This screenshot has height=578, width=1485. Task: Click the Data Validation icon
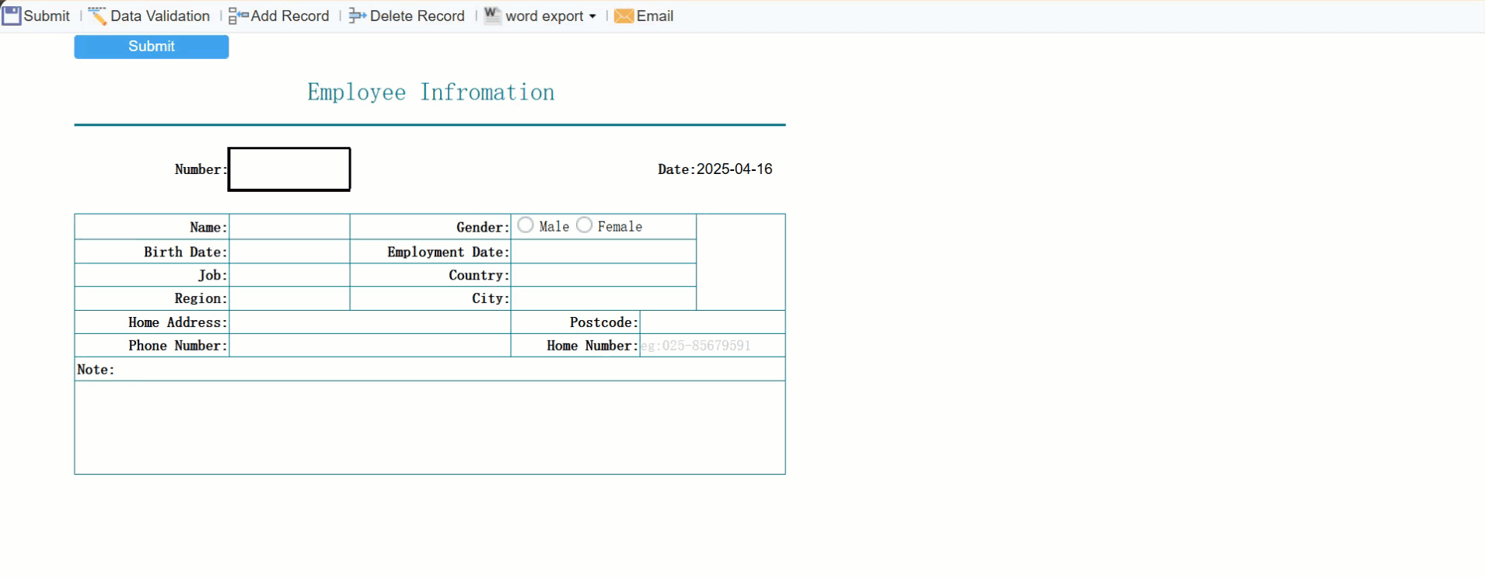pyautogui.click(x=97, y=16)
